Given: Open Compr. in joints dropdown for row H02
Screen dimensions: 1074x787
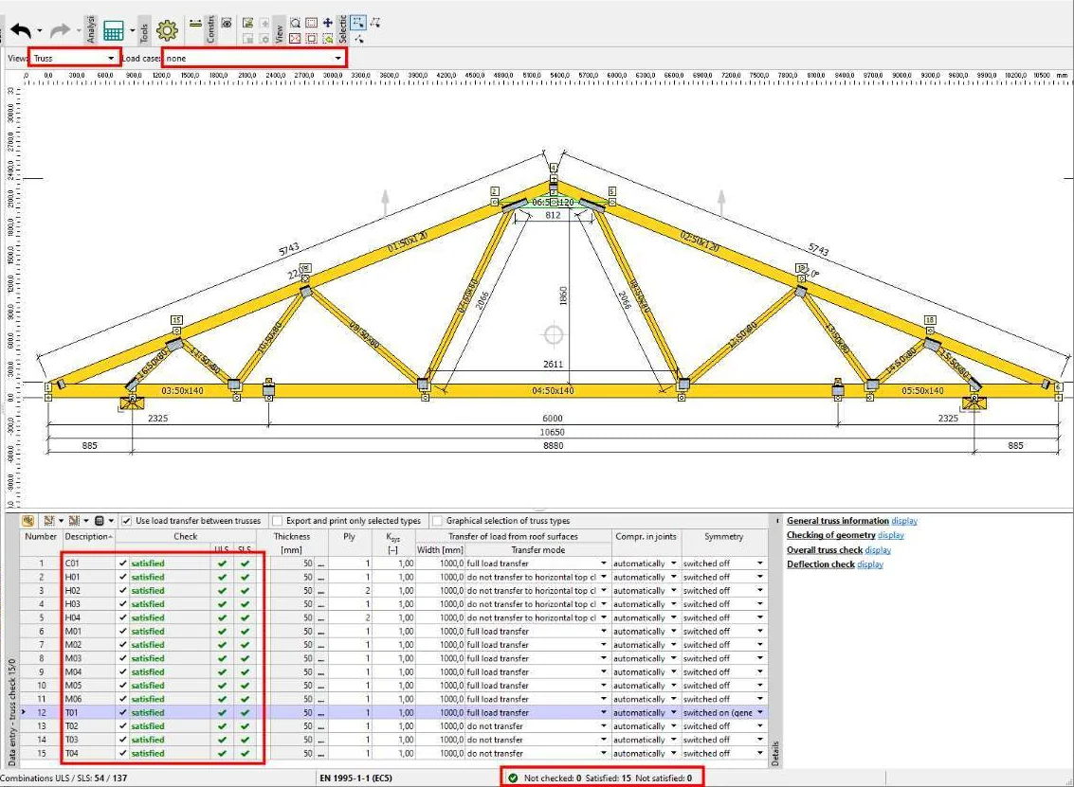Looking at the screenshot, I should coord(673,591).
